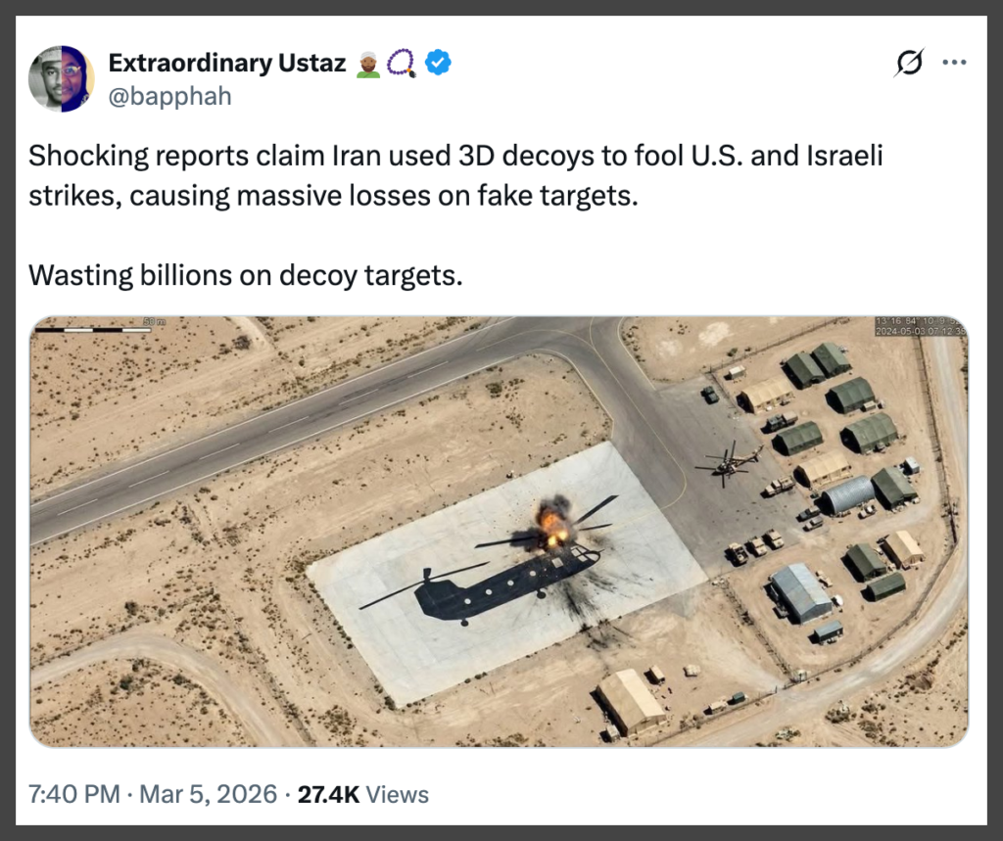Open the three-dot More options menu

(x=953, y=64)
